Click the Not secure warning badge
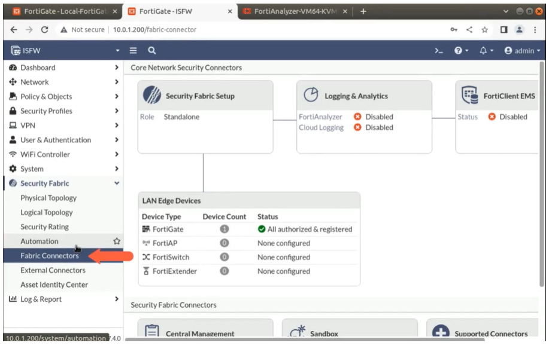Screen dimensions: 549x349 [x=83, y=30]
